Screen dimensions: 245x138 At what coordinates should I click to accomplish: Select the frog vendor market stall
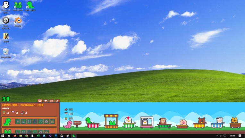coord(111,121)
